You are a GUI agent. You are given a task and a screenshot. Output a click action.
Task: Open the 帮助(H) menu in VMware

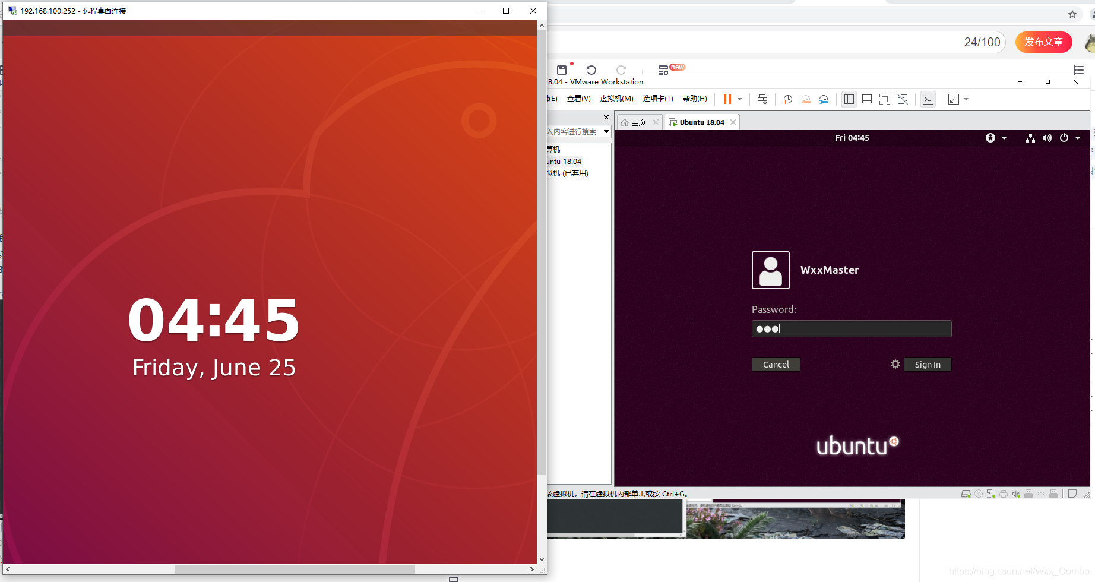coord(695,99)
